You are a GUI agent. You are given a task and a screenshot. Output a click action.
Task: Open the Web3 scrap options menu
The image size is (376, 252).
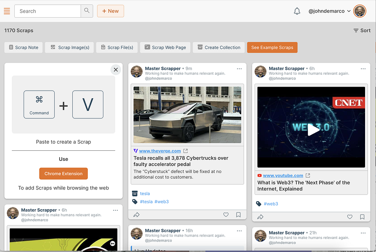click(x=363, y=69)
